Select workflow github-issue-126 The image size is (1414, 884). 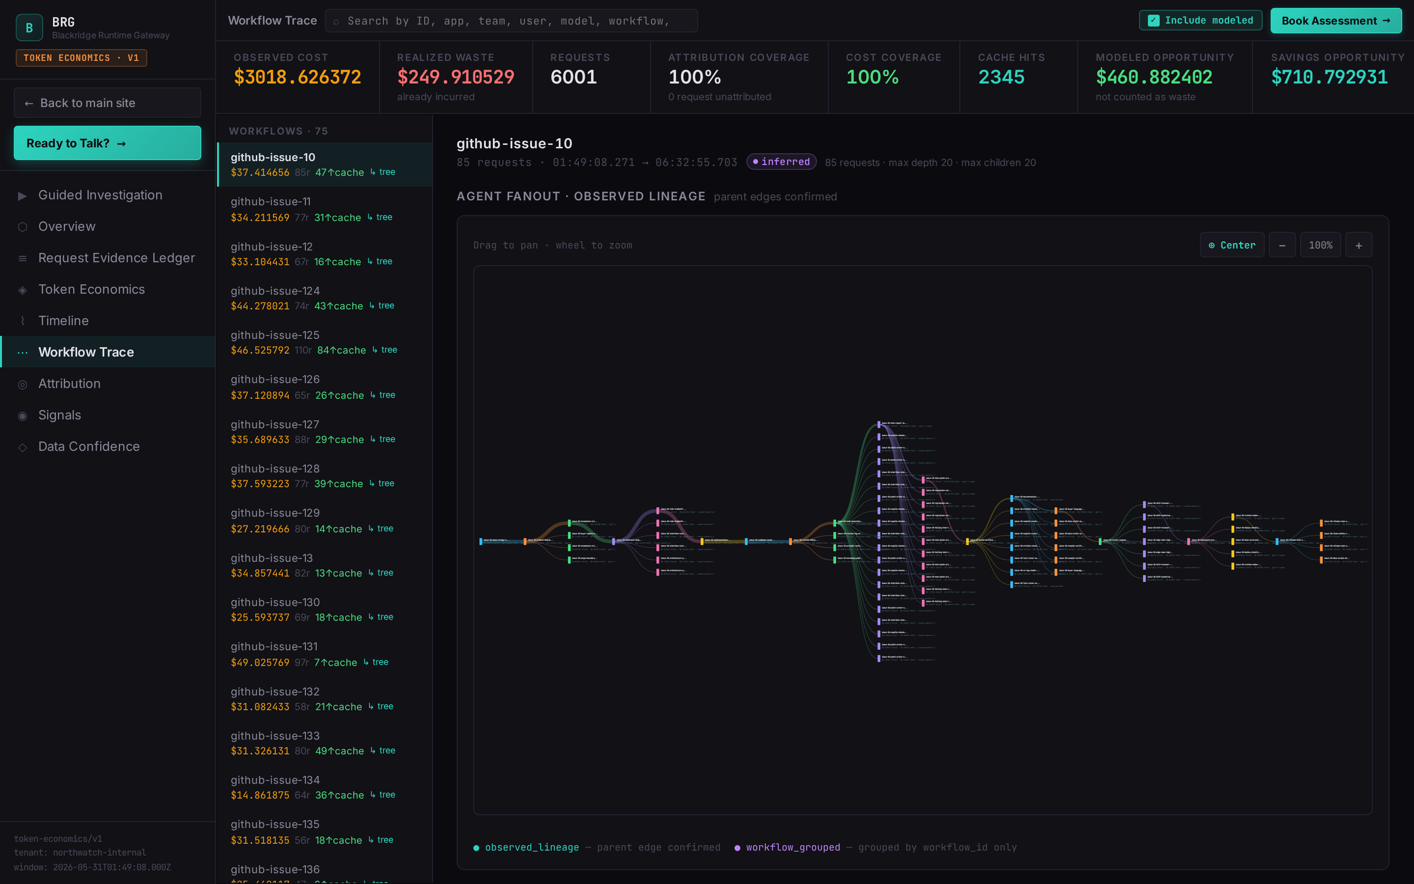pos(325,387)
